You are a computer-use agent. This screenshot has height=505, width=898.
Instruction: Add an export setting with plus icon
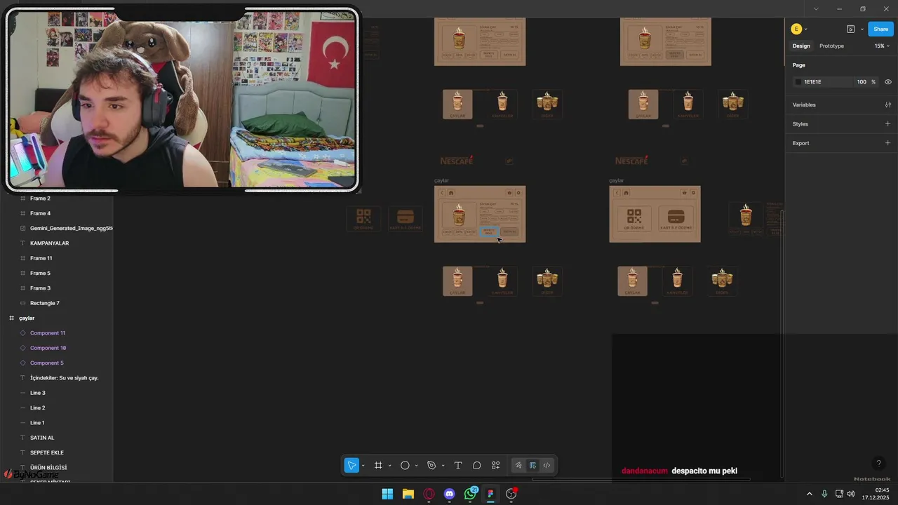coord(888,143)
